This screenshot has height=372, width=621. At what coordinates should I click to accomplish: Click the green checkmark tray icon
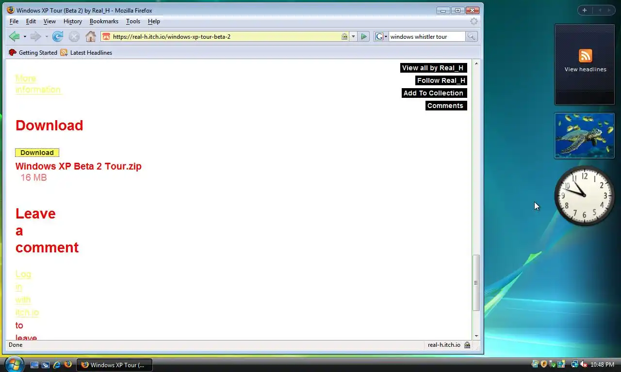(552, 364)
